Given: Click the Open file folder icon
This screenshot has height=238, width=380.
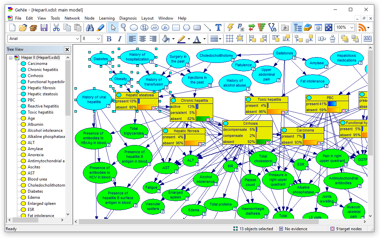Looking at the screenshot, I should tap(23, 28).
